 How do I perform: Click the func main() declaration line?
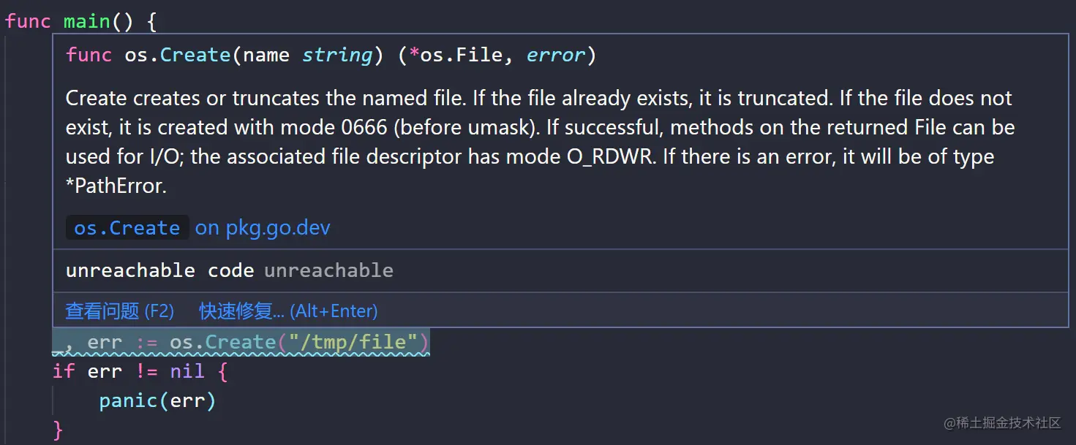tap(81, 21)
